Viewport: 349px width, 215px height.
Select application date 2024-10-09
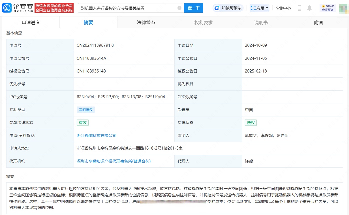pos(256,45)
